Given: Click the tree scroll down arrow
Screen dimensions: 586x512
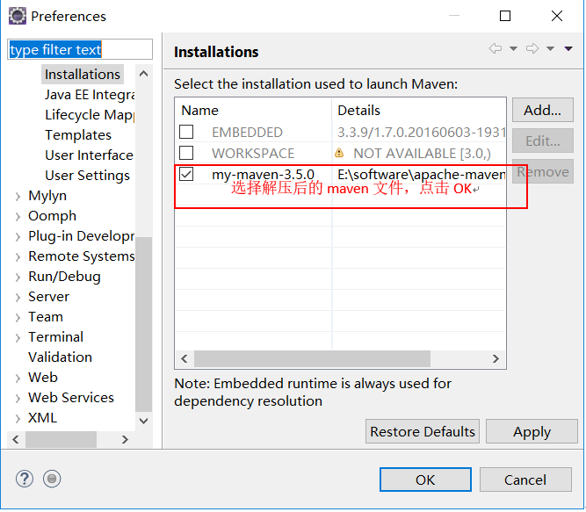Looking at the screenshot, I should point(144,421).
